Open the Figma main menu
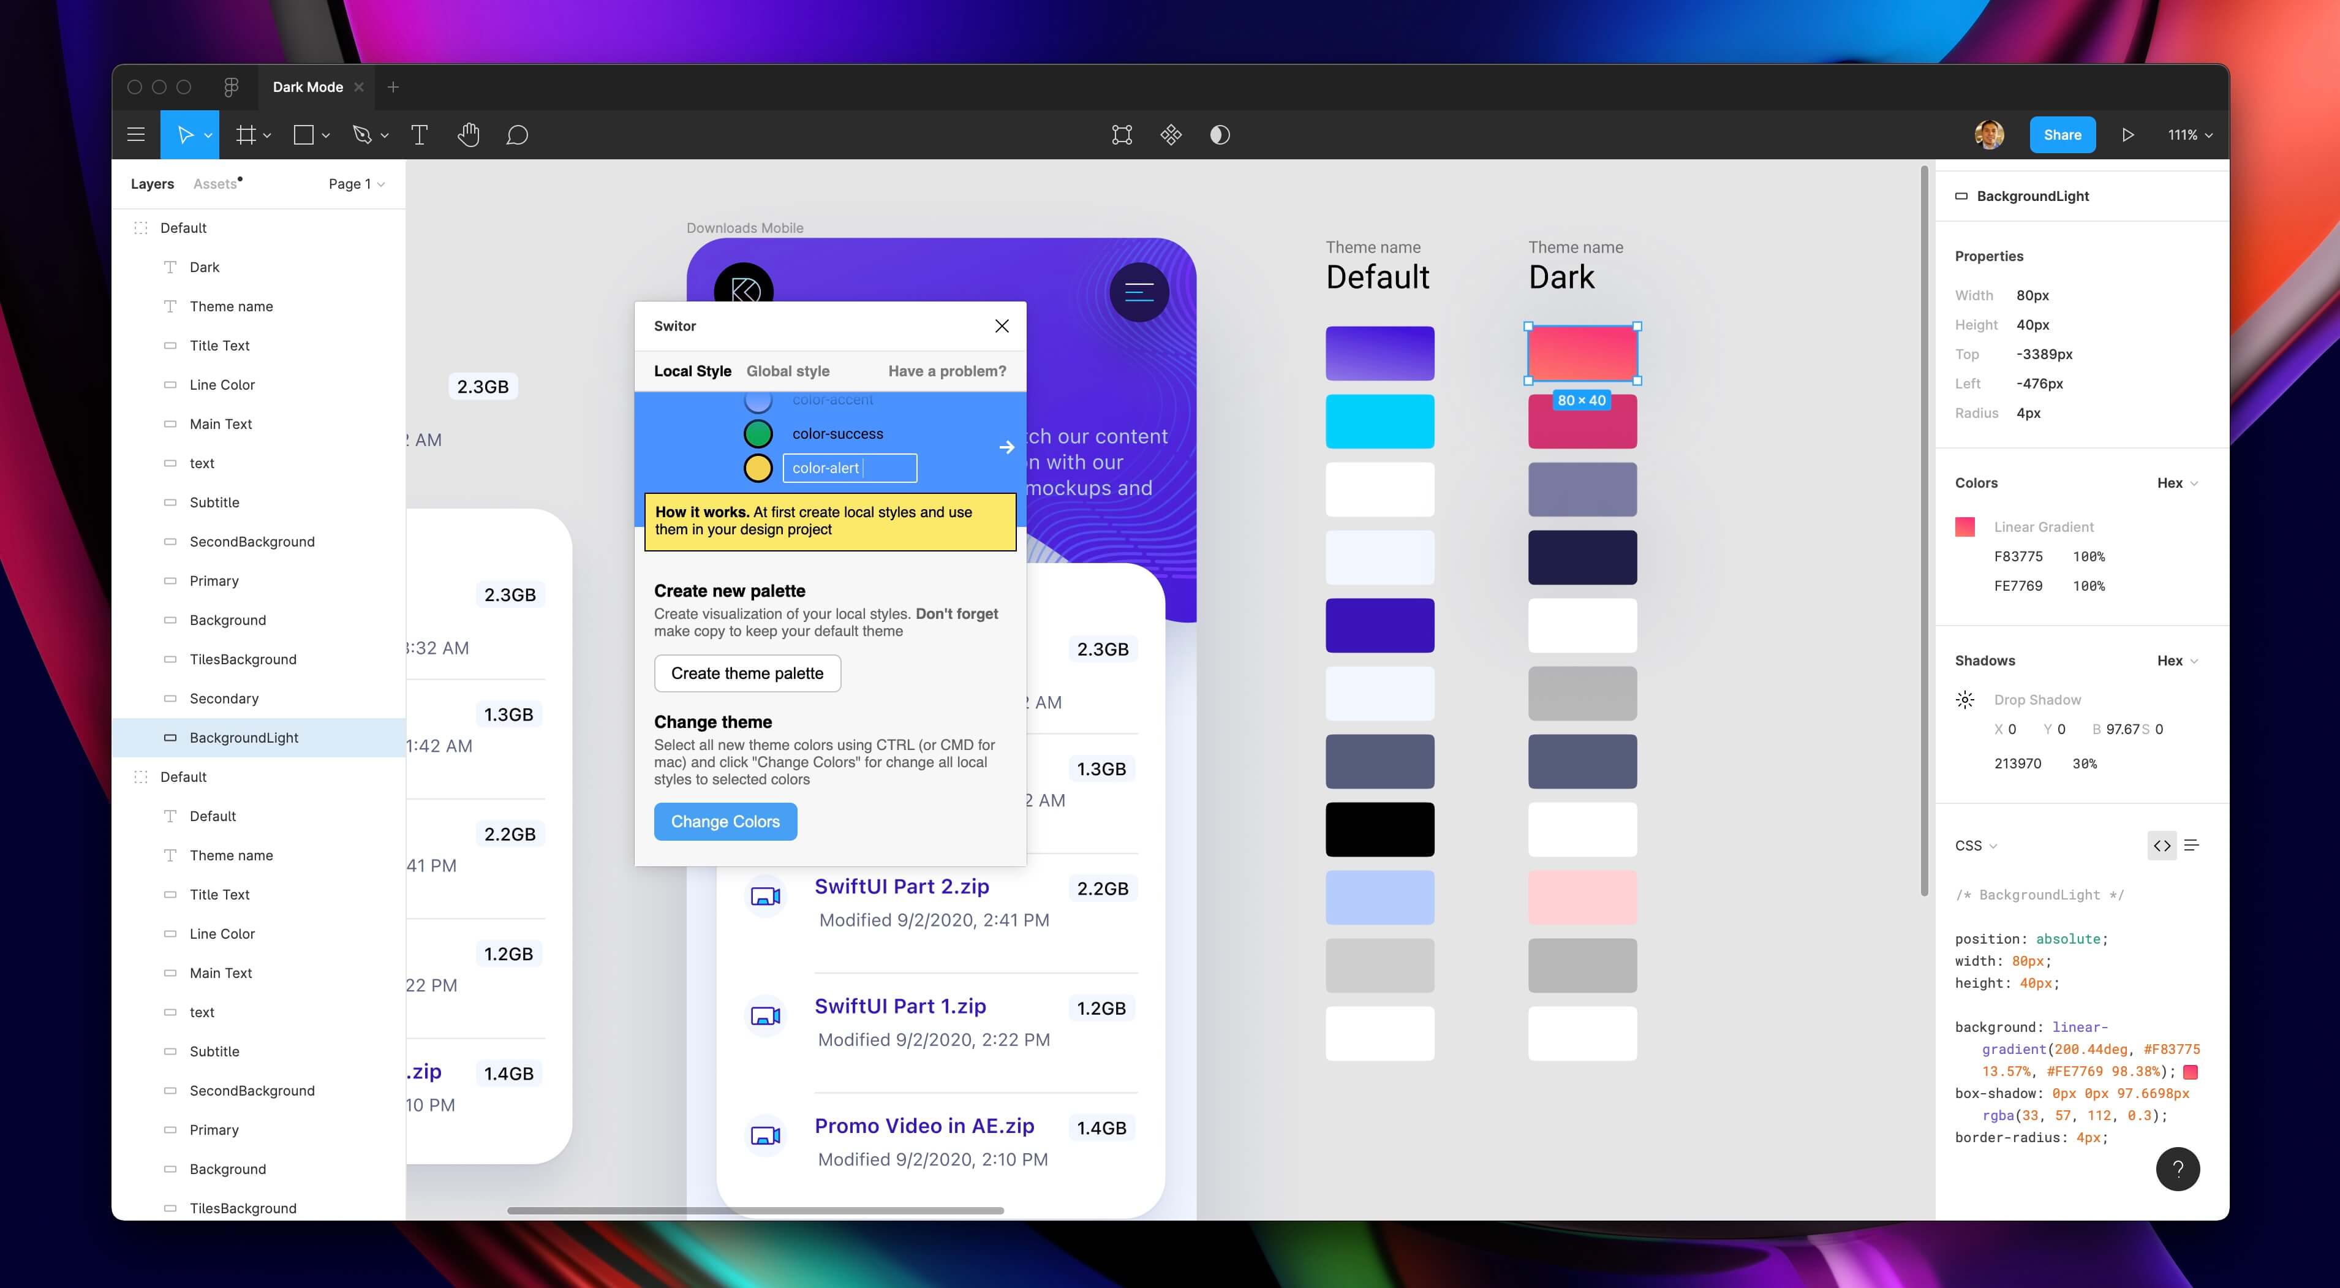Image resolution: width=2340 pixels, height=1288 pixels. (136, 135)
